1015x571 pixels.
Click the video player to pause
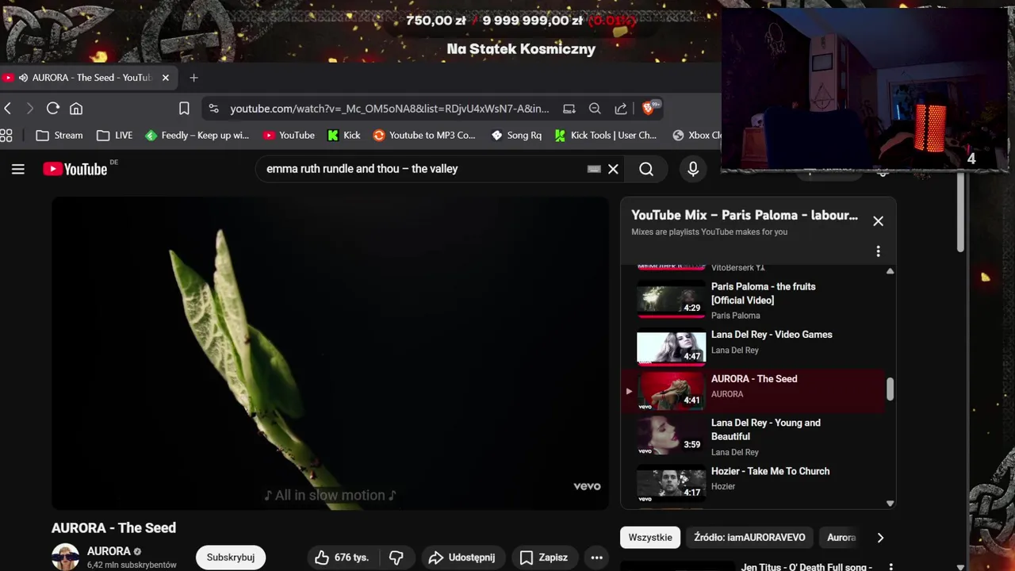point(330,353)
